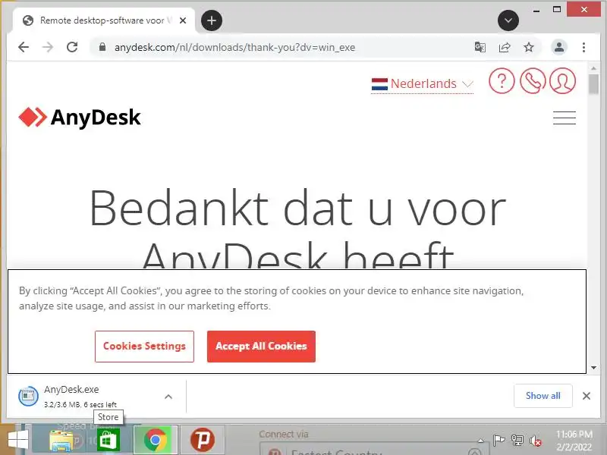Reload the AnyDesk page
Image resolution: width=607 pixels, height=455 pixels.
click(72, 47)
